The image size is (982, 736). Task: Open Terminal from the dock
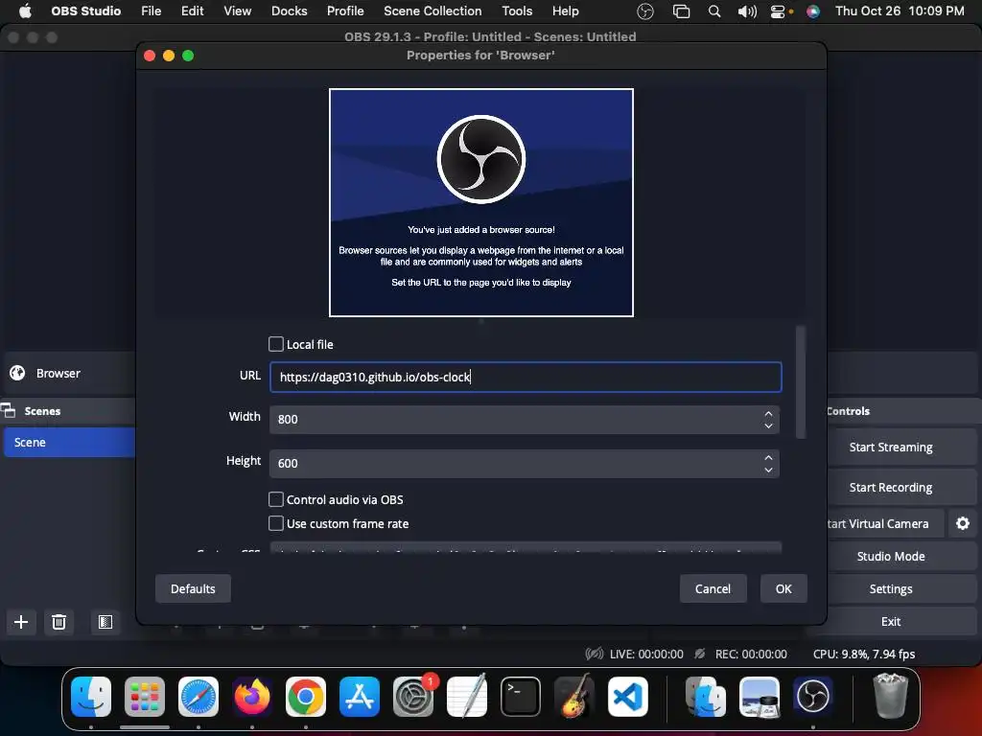[521, 697]
